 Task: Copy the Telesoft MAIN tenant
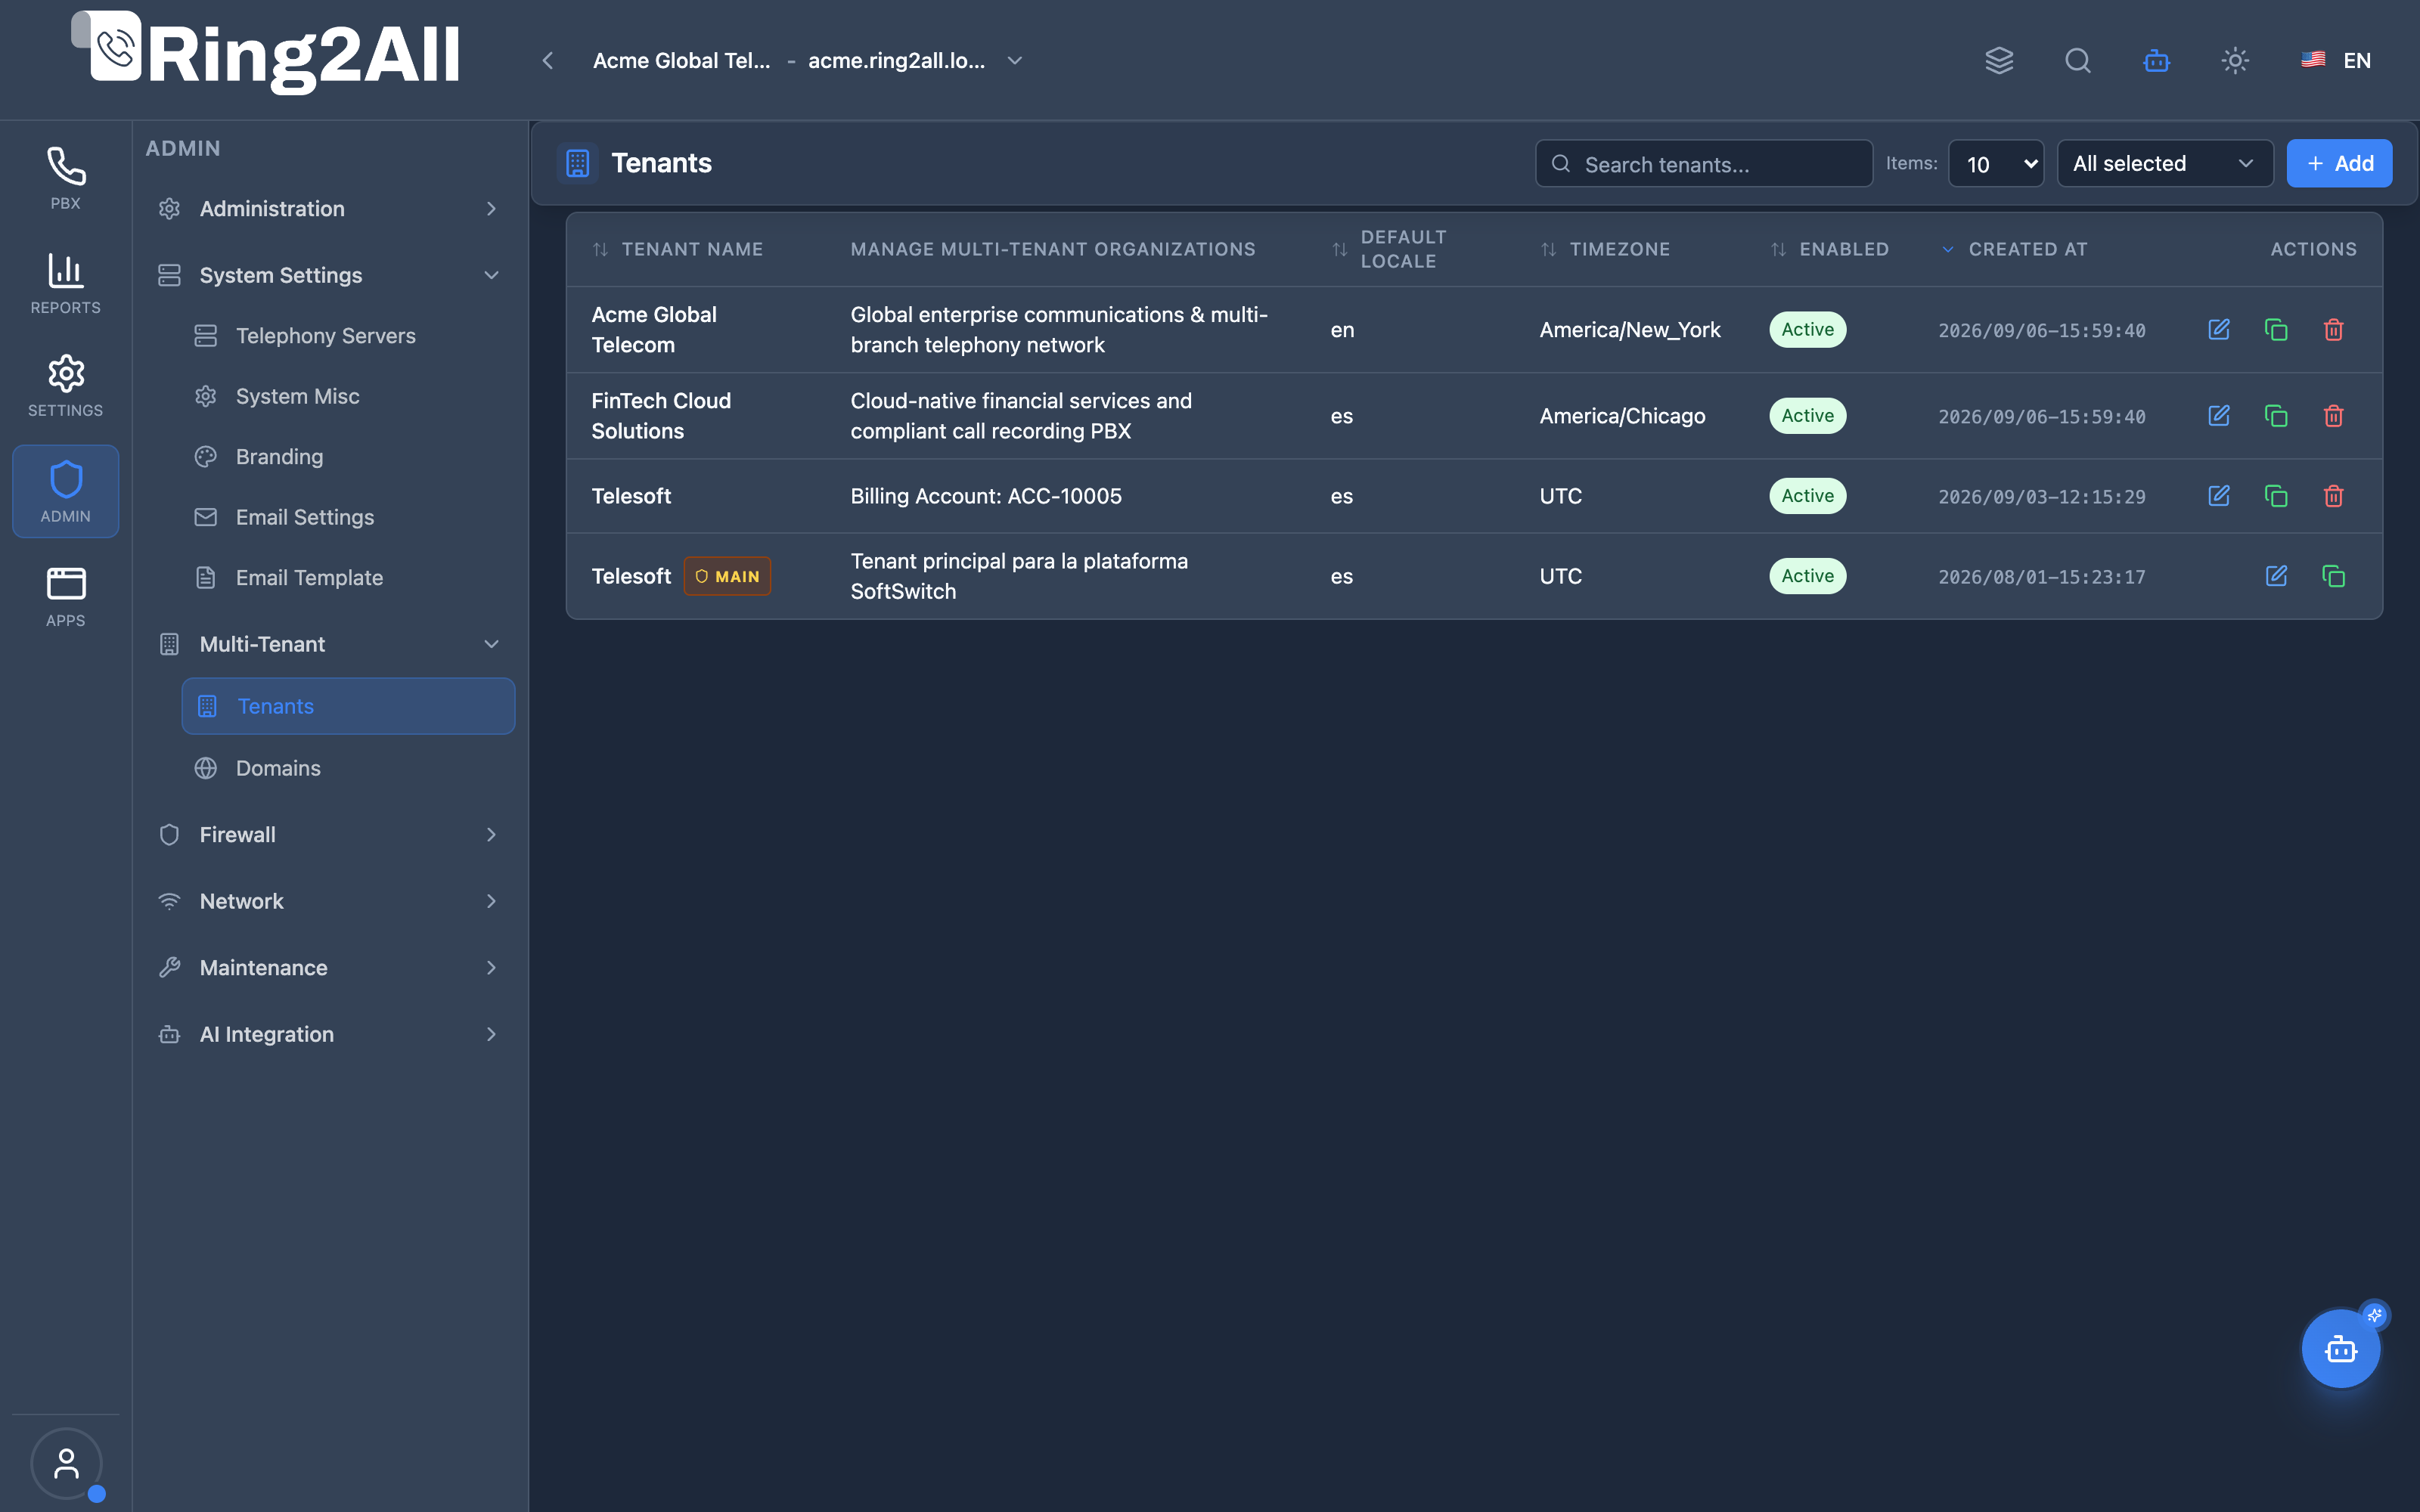tap(2333, 575)
